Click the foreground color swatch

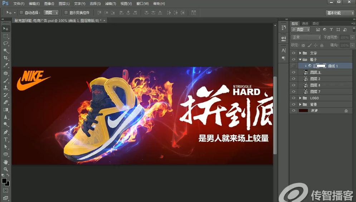4,181
